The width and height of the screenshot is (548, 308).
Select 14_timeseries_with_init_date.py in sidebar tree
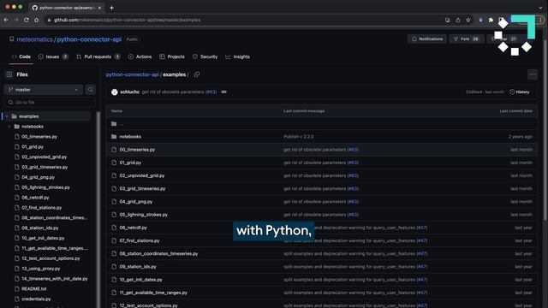(x=55, y=279)
